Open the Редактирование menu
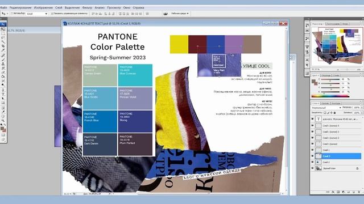Screen dimensions: 364x204 (20, 7)
